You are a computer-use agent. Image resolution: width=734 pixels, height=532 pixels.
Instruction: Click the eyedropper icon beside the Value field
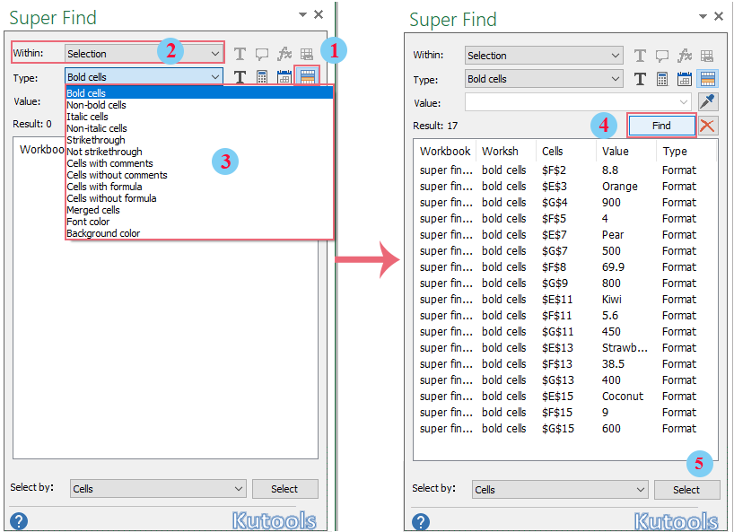point(707,102)
